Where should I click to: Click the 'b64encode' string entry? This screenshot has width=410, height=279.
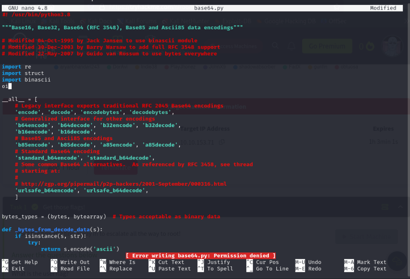(x=32, y=125)
